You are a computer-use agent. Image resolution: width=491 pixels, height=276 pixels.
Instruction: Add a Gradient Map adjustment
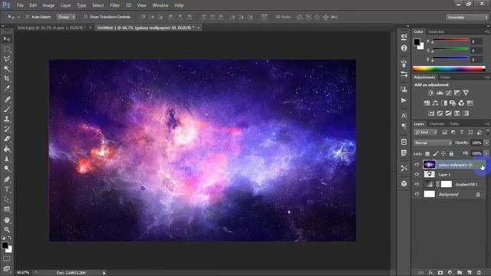(x=466, y=113)
